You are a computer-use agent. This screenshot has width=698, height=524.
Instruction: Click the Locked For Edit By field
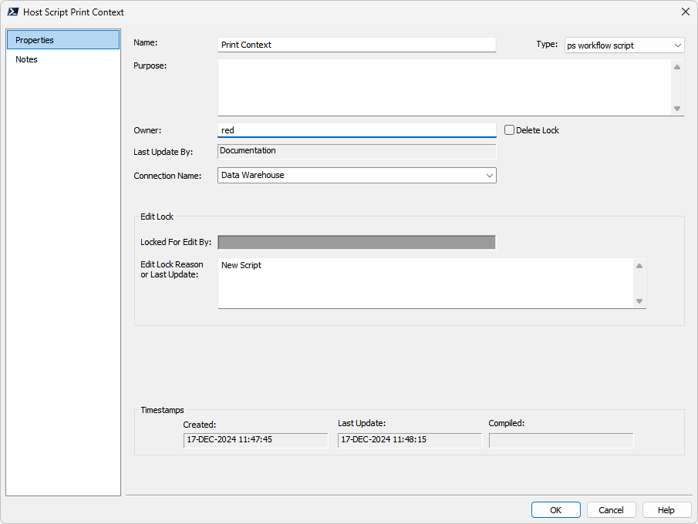click(356, 243)
